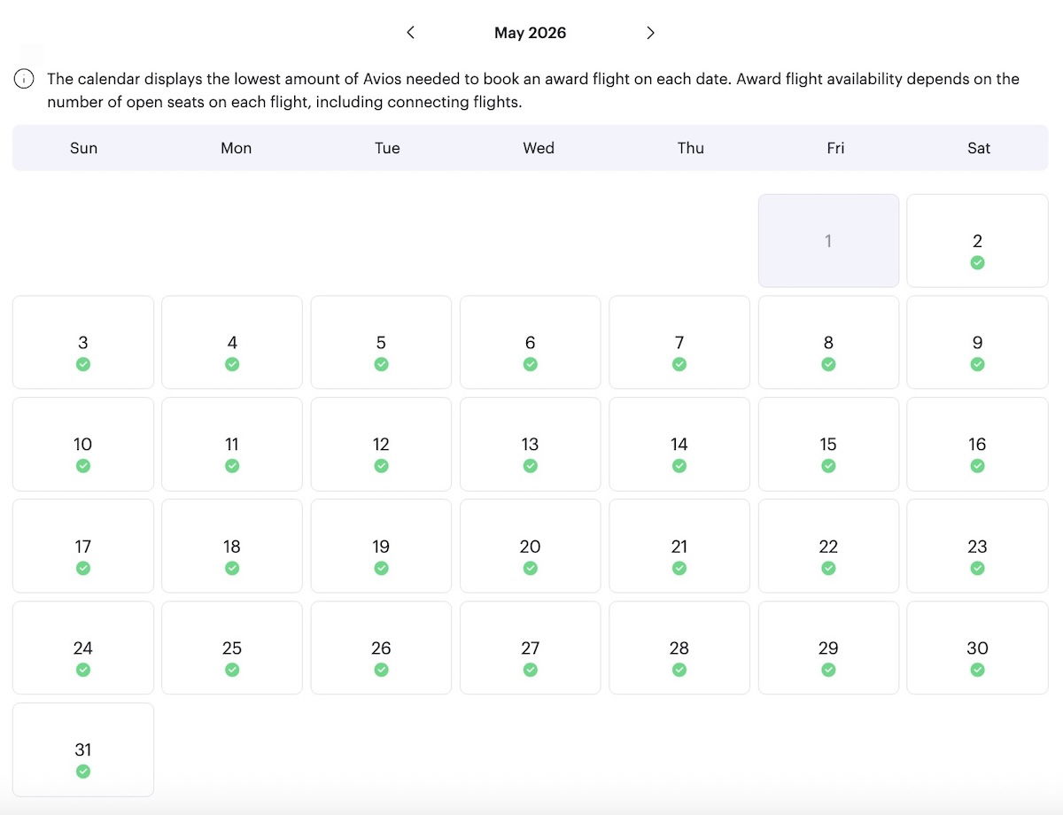The width and height of the screenshot is (1063, 815).
Task: Select May 18 date cell
Action: (x=232, y=546)
